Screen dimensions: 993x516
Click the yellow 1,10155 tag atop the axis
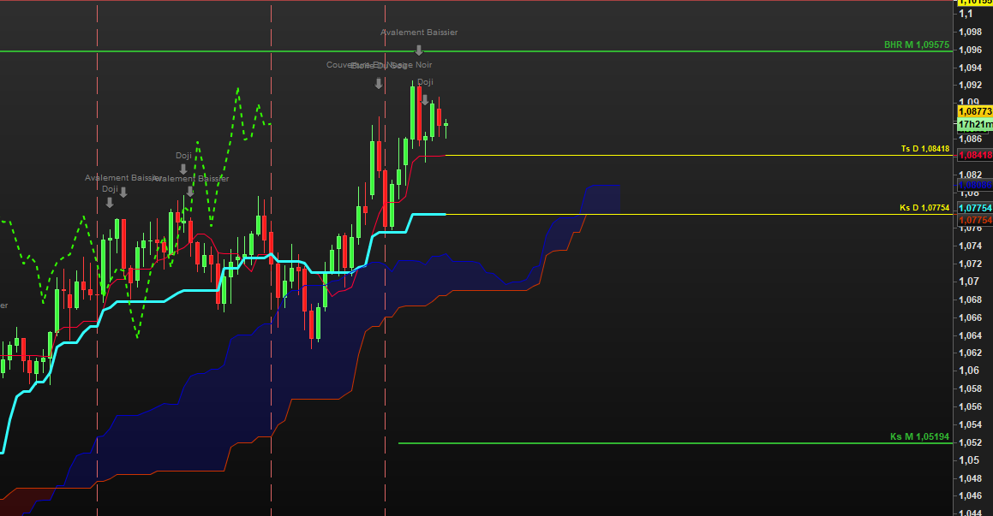[975, 3]
